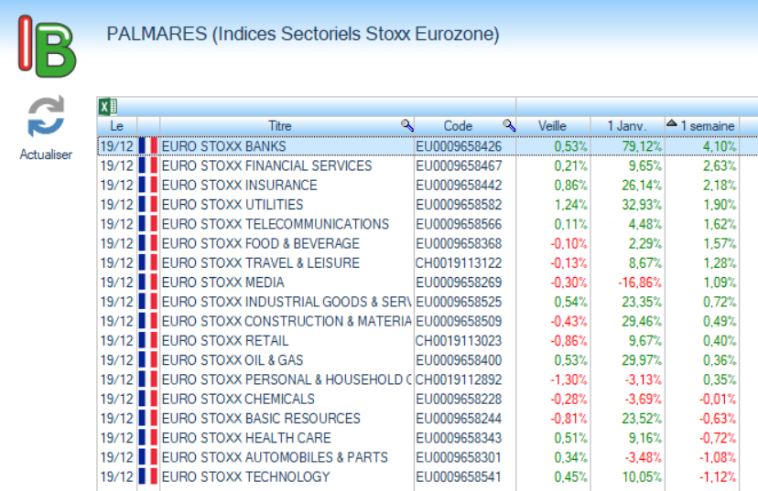Viewport: 758px width, 491px height.
Task: Sort by the 1 Janv. column header
Action: pyautogui.click(x=627, y=125)
